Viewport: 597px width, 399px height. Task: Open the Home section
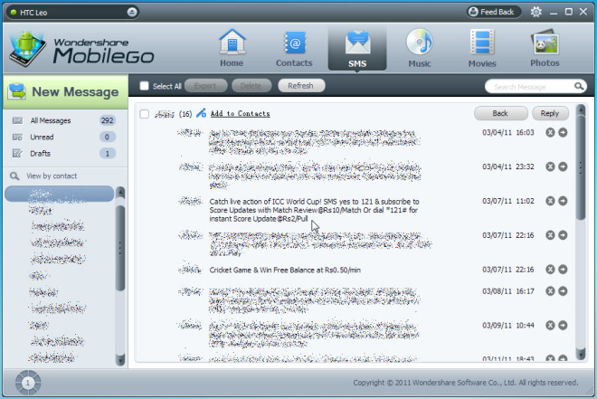pos(232,49)
